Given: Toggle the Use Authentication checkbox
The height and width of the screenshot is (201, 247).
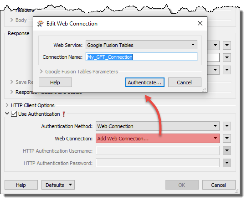Looking at the screenshot, I should (14, 114).
